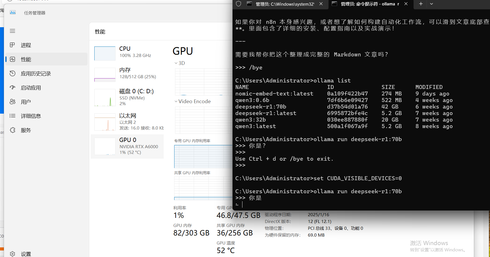Click the ollama run tab's console icon
The width and height of the screenshot is (490, 257).
pos(334,4)
